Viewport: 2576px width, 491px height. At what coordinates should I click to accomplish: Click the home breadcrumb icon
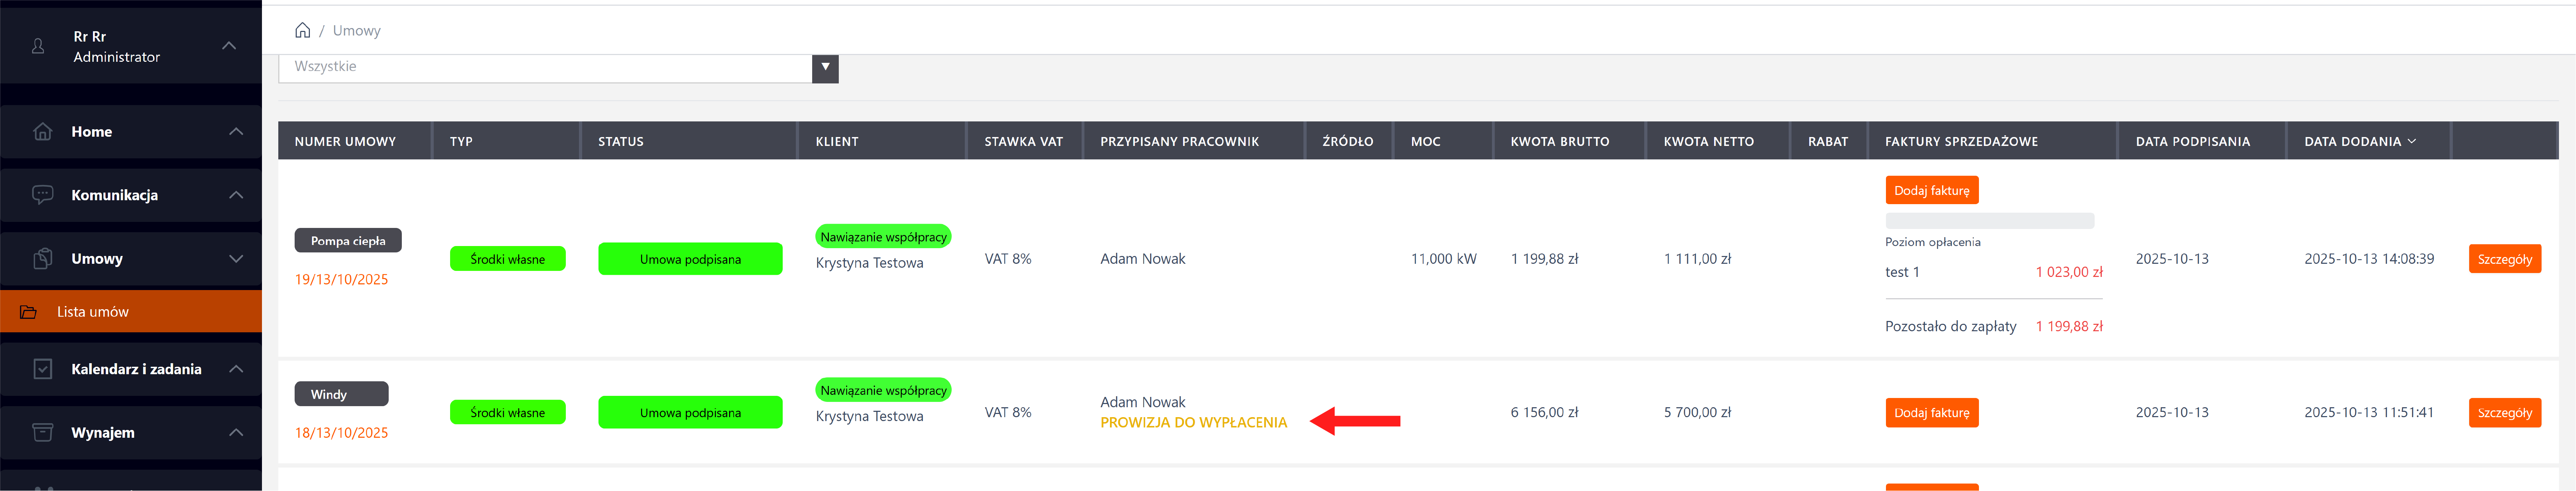(302, 30)
